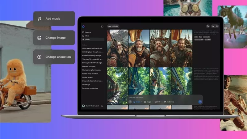247x139 pixels.
Task: Click the Change image button
Action: (54, 38)
